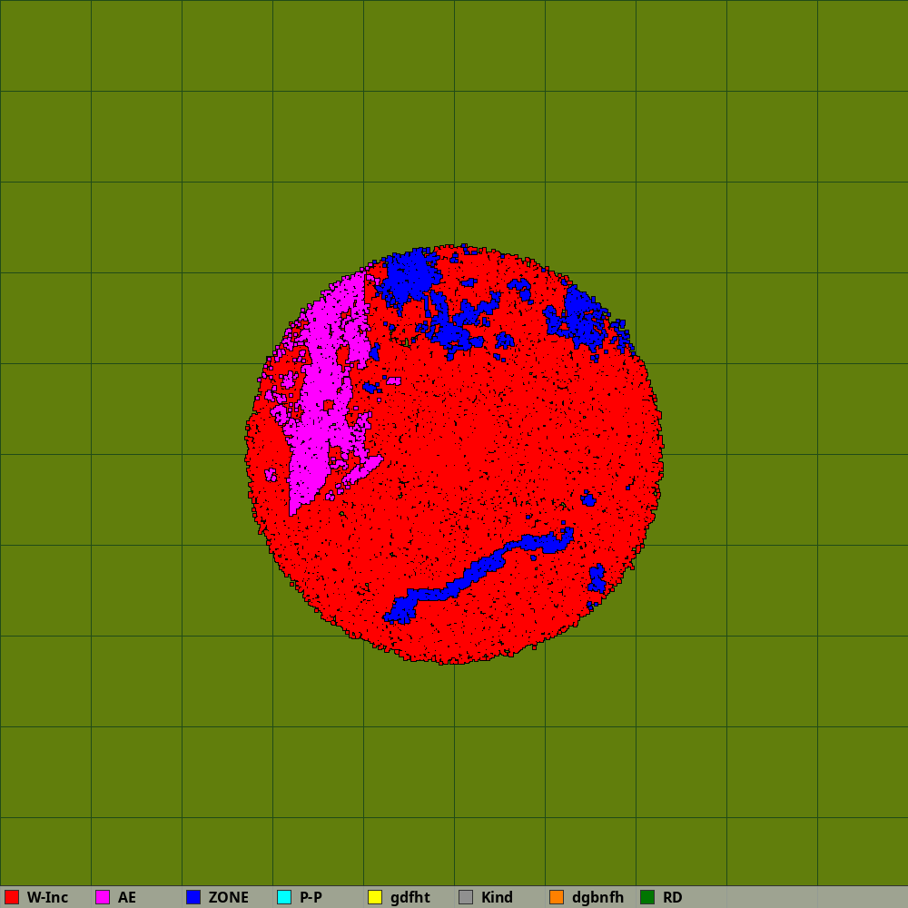The image size is (908, 908).
Task: Select the gdfht legend label
Action: point(410,897)
